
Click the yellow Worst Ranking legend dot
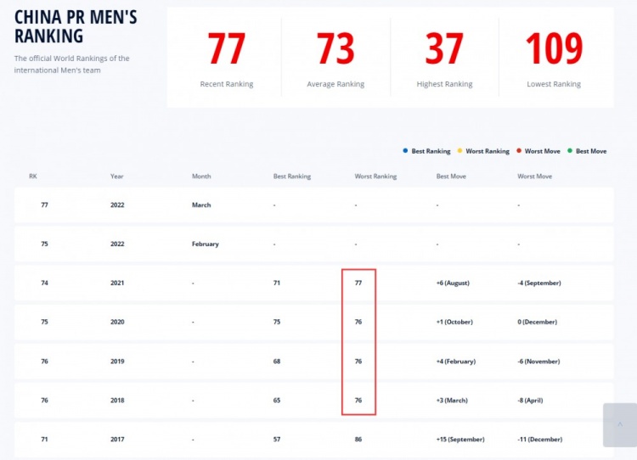[459, 150]
